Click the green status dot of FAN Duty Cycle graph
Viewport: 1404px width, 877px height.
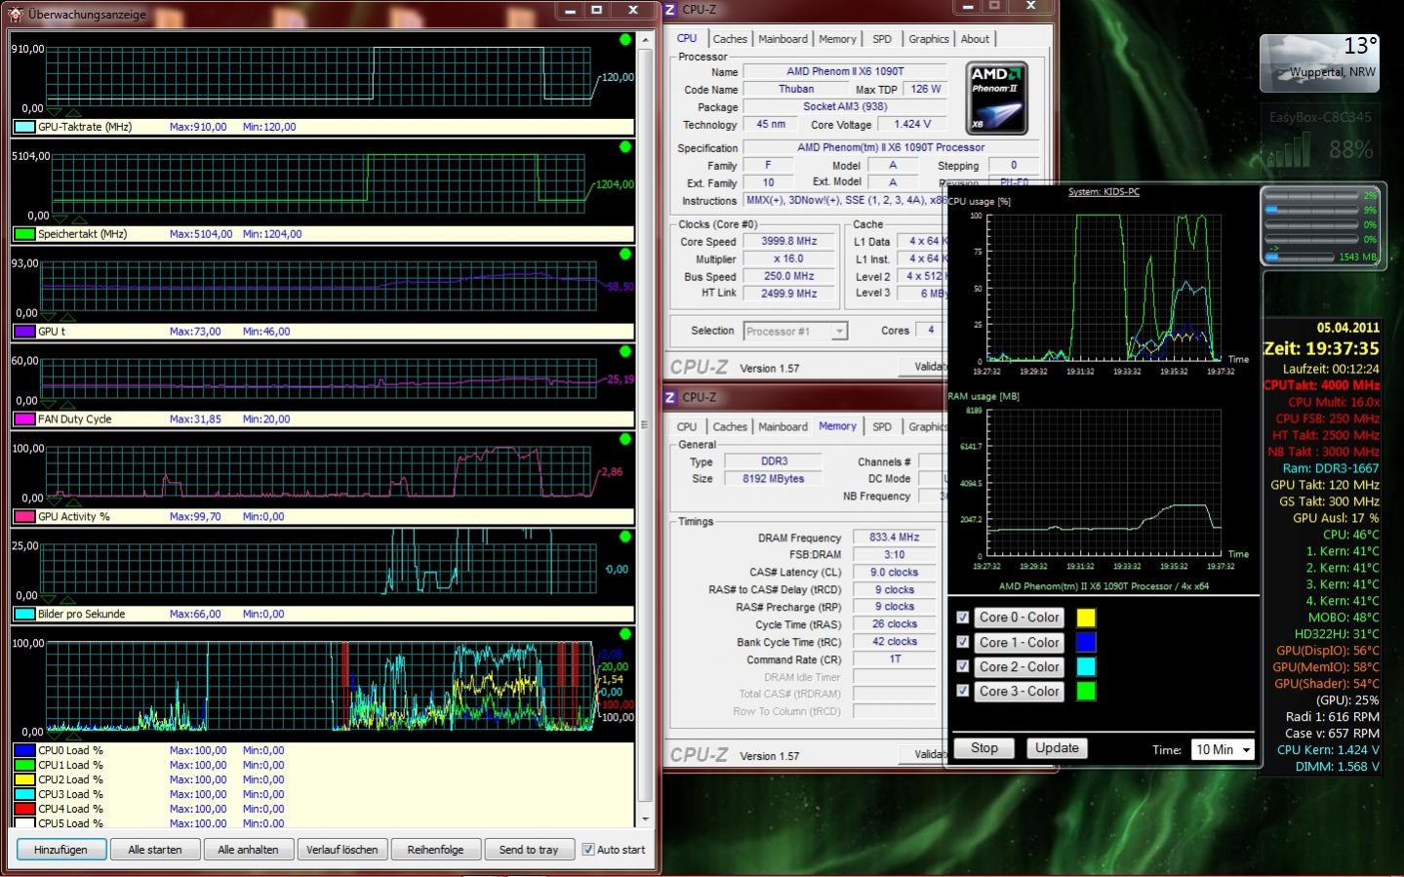[625, 351]
